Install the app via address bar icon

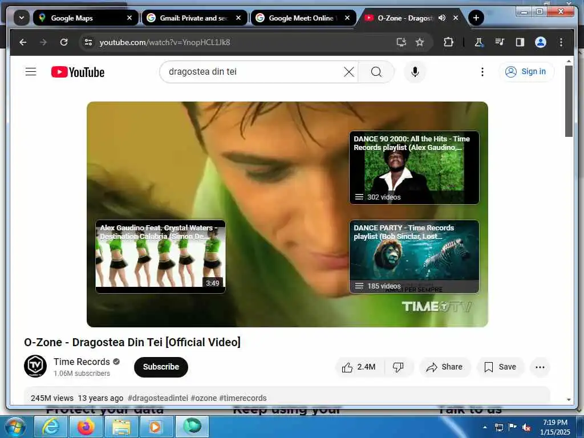[x=401, y=42]
